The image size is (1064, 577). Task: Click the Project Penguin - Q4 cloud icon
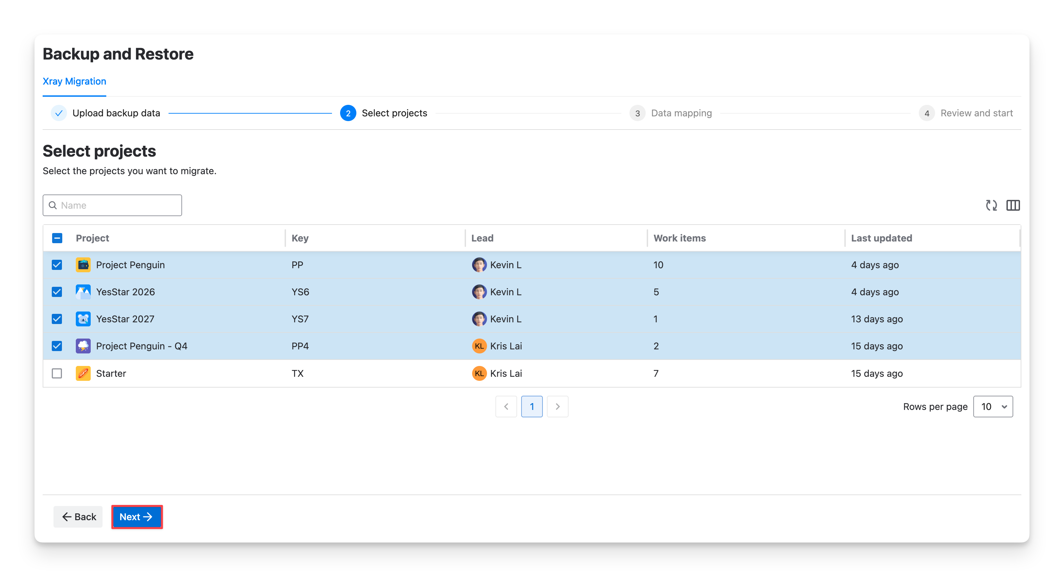[x=83, y=346]
